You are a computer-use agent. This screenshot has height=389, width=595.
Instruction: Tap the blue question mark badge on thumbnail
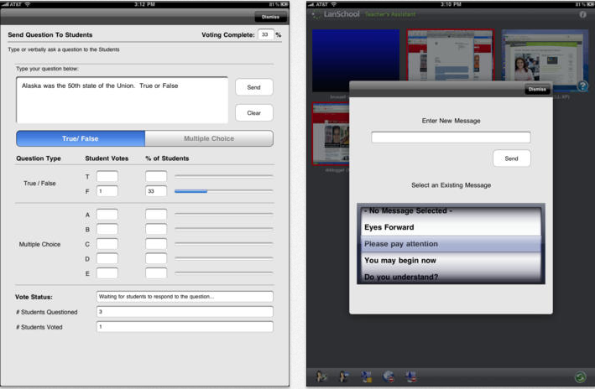(582, 86)
